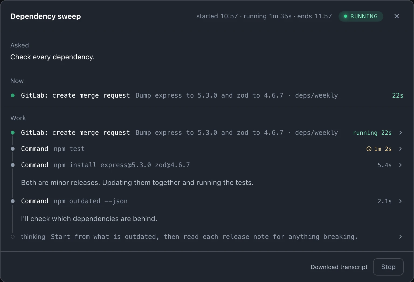The width and height of the screenshot is (414, 282).
Task: Click the 'Dependency sweep' title
Action: coord(46,16)
